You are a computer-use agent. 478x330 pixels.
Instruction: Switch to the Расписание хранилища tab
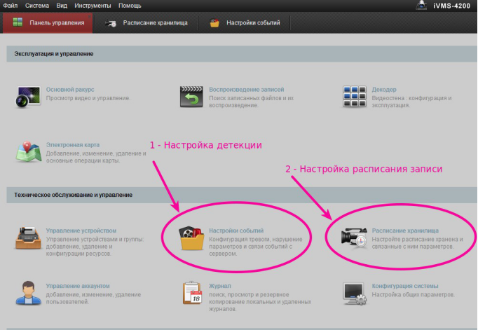[x=147, y=23]
